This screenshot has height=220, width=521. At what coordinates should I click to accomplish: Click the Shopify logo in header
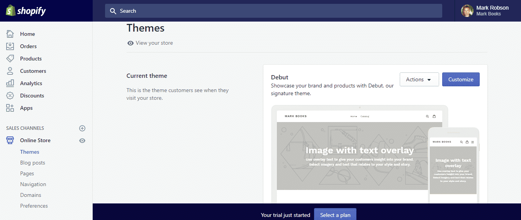tap(26, 11)
